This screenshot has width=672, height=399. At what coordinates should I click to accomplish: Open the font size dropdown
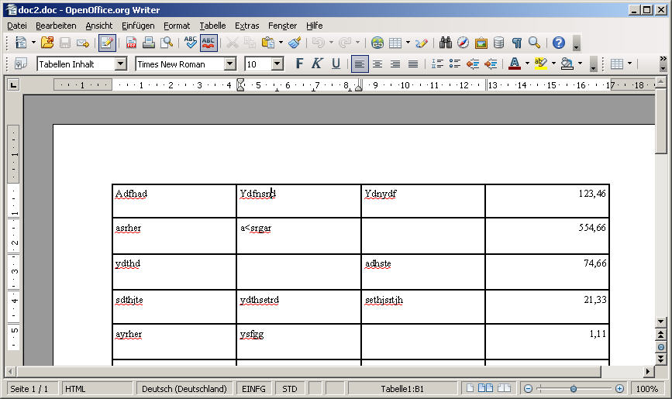(277, 64)
